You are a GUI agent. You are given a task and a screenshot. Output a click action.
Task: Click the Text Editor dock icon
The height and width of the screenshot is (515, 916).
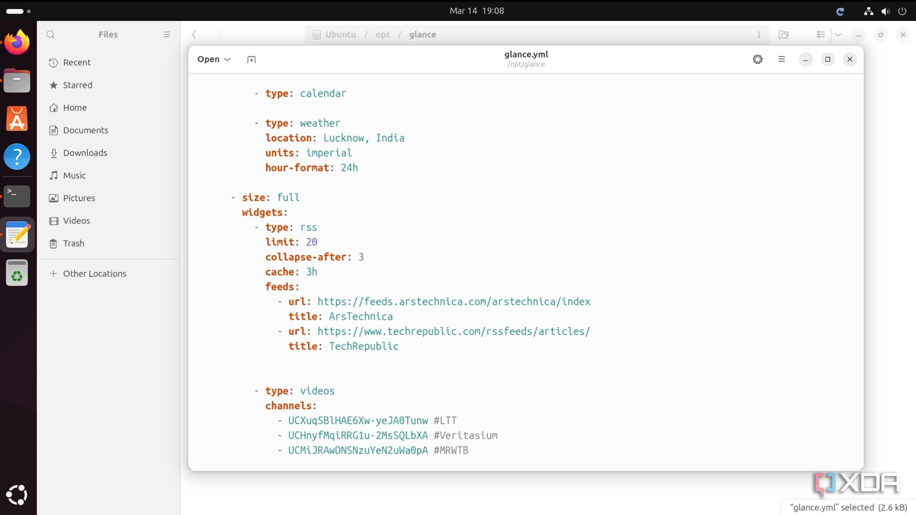coord(17,235)
